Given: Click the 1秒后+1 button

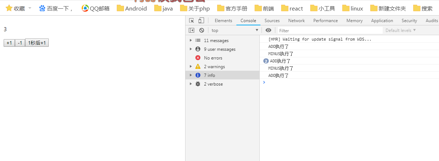Looking at the screenshot, I should [x=37, y=43].
